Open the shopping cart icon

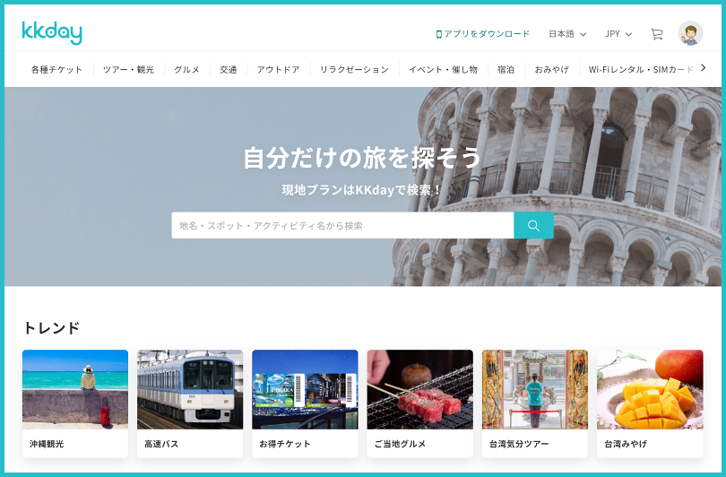click(x=657, y=34)
